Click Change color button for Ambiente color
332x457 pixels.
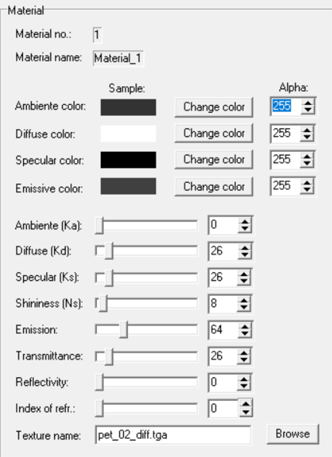tap(214, 107)
